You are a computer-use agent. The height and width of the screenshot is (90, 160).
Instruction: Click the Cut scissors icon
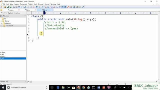point(25,7)
